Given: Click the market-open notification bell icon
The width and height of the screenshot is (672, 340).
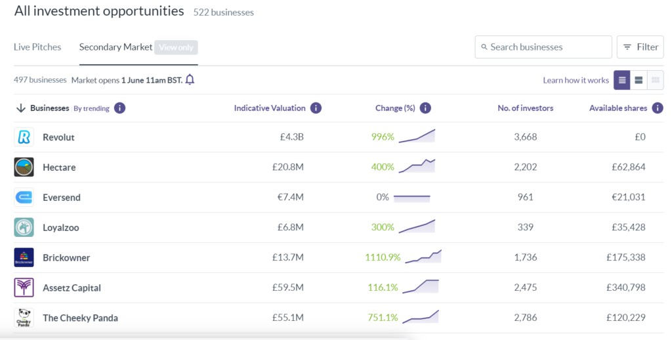Looking at the screenshot, I should pos(190,79).
